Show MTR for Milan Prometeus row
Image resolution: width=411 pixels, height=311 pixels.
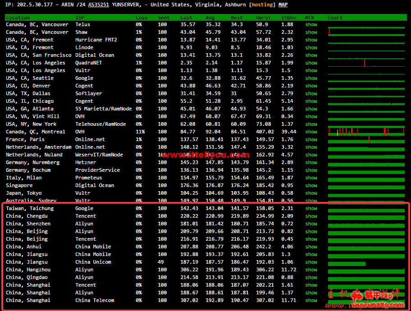[311, 178]
